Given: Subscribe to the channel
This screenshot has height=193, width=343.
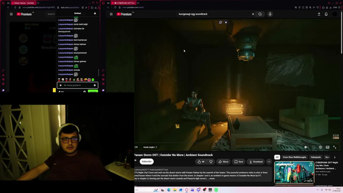Looking at the screenshot, I should (147, 162).
